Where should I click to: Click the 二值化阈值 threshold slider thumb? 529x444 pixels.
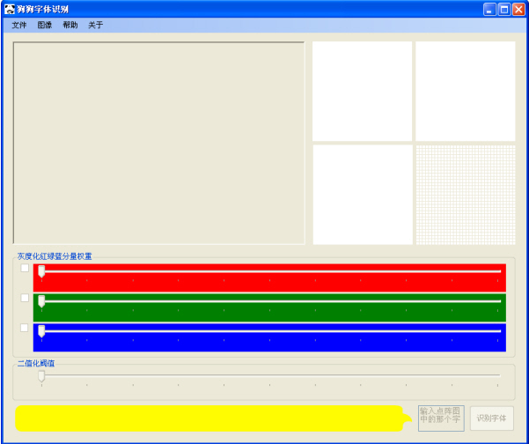pyautogui.click(x=41, y=376)
